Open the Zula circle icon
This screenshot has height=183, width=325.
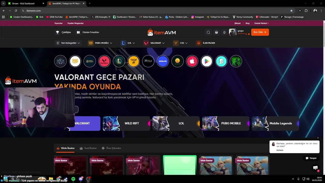pyautogui.click(x=148, y=61)
